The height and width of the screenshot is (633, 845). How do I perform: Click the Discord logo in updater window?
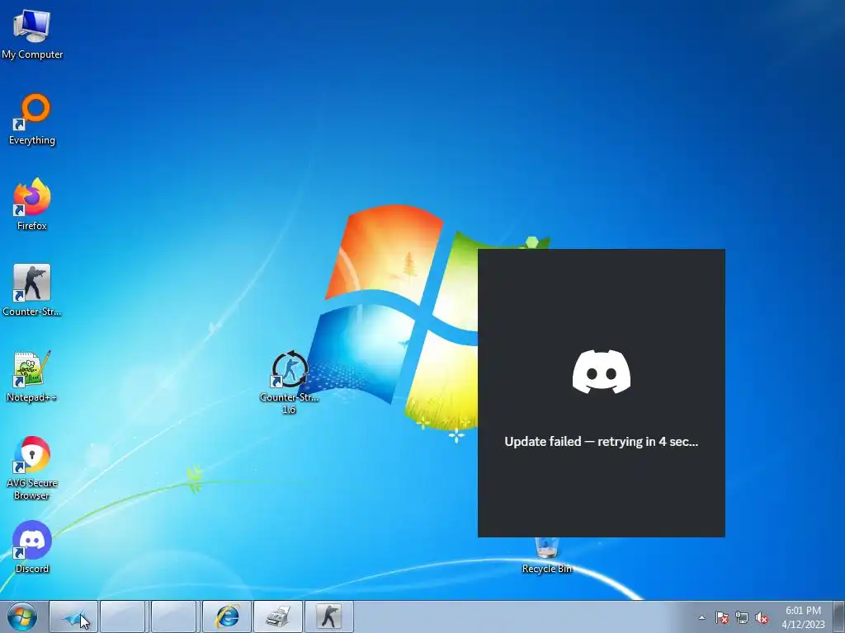(x=602, y=372)
